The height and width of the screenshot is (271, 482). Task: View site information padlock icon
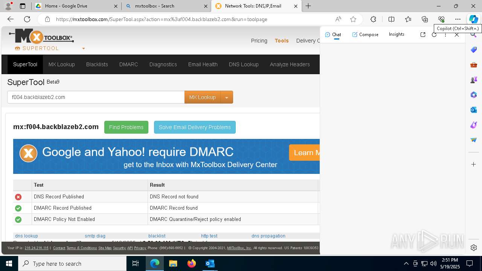pyautogui.click(x=47, y=19)
